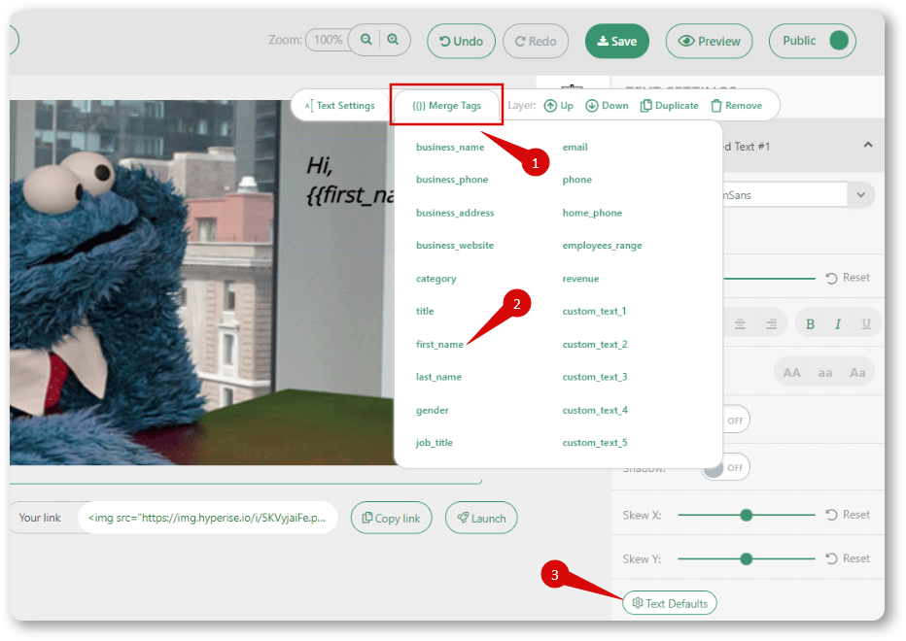Image resolution: width=906 pixels, height=641 pixels.
Task: Pick the job_title merge tag
Action: tap(434, 443)
